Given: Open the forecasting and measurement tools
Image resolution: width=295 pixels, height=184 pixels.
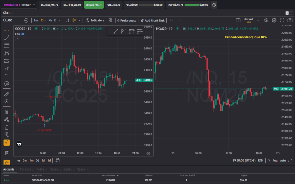Looking at the screenshot, I should (7, 61).
